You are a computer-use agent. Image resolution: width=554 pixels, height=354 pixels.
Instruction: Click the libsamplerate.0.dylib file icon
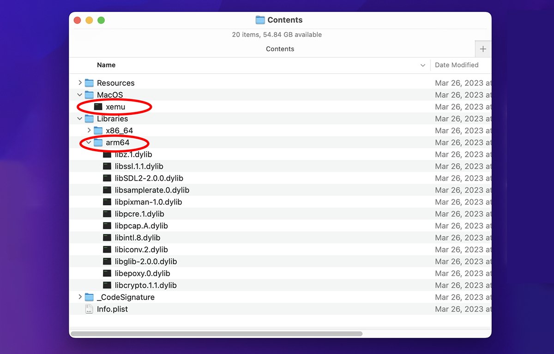(107, 190)
